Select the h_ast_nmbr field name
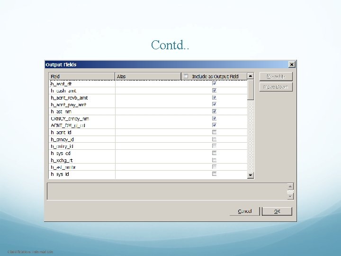 (63, 167)
